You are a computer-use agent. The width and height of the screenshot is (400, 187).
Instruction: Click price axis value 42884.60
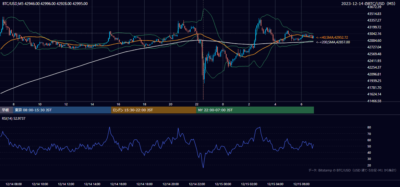pyautogui.click(x=374, y=41)
